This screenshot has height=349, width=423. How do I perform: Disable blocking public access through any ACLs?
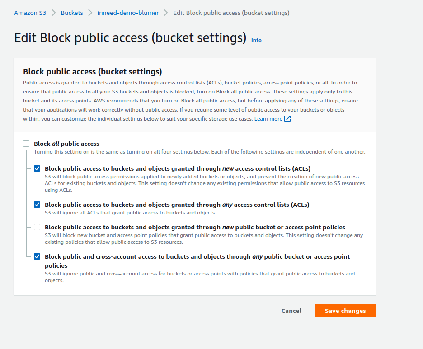tap(37, 205)
